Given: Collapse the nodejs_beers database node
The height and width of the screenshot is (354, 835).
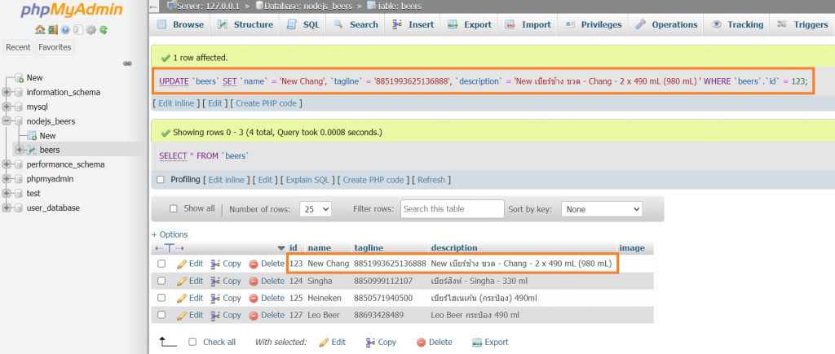Looking at the screenshot, I should click(7, 121).
